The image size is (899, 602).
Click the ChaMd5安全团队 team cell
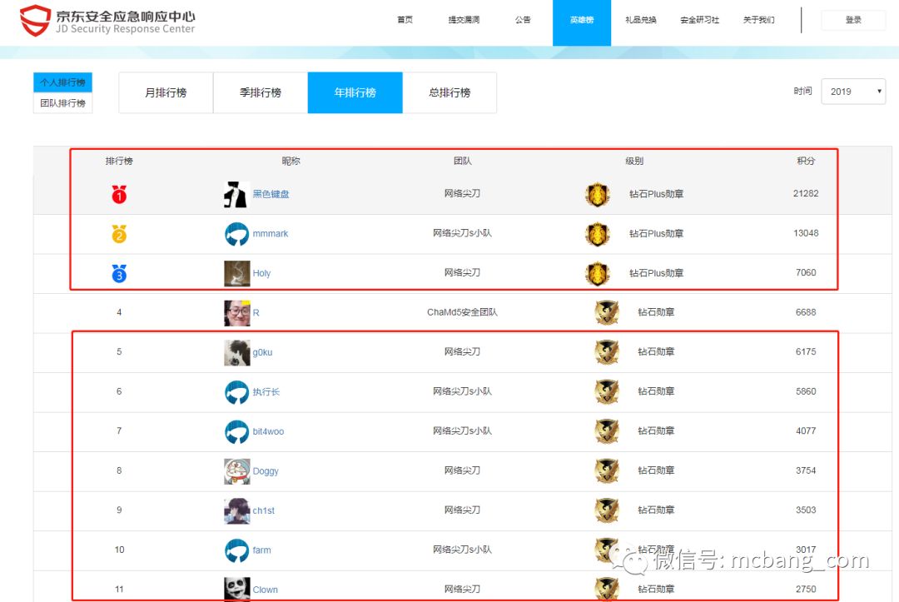[x=462, y=312]
